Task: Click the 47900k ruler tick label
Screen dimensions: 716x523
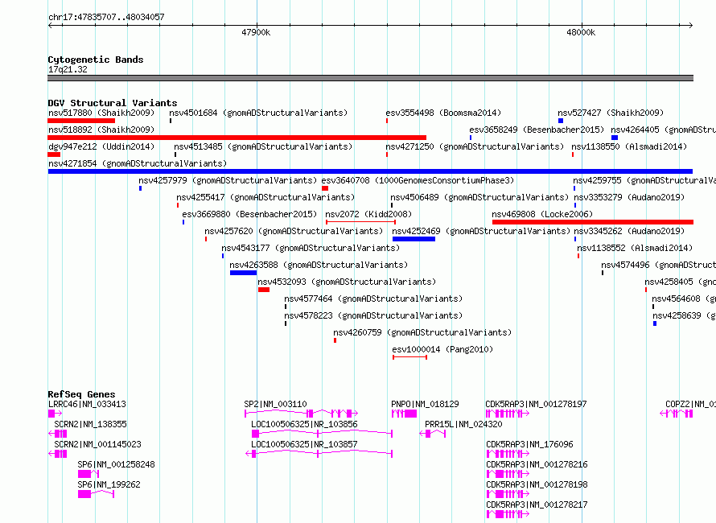Action: (256, 32)
